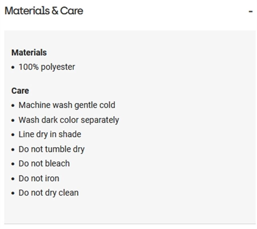Click Wash dark color separately text
This screenshot has width=257, height=229.
point(69,120)
